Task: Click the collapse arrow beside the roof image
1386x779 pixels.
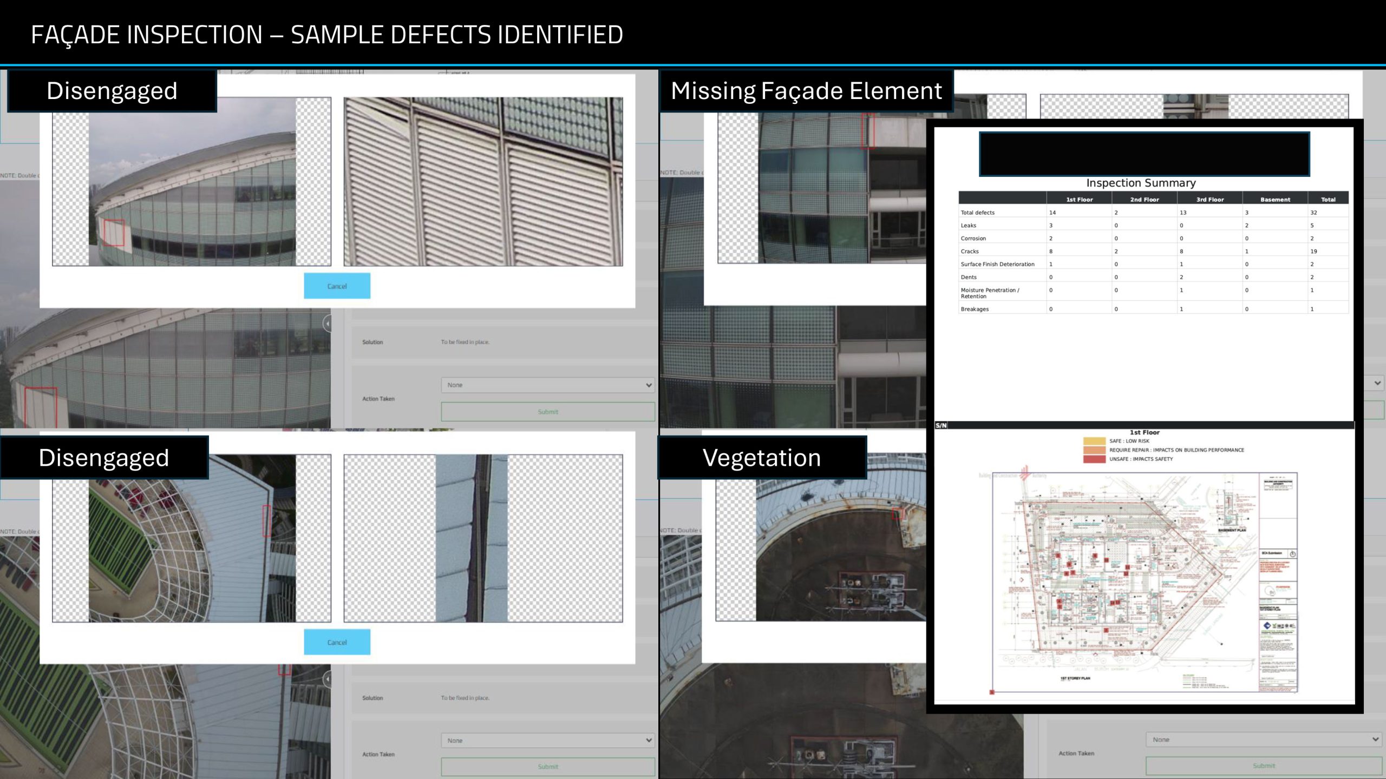Action: [327, 679]
